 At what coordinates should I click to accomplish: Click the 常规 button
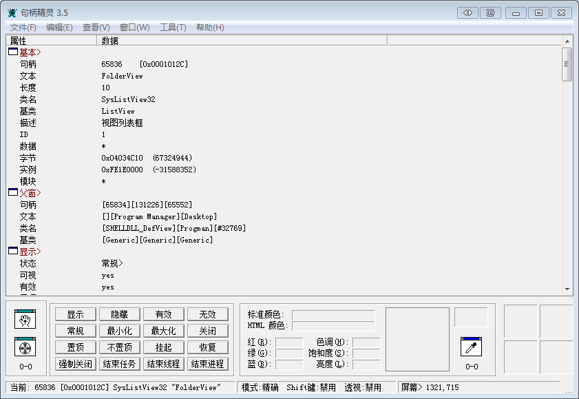(x=76, y=331)
